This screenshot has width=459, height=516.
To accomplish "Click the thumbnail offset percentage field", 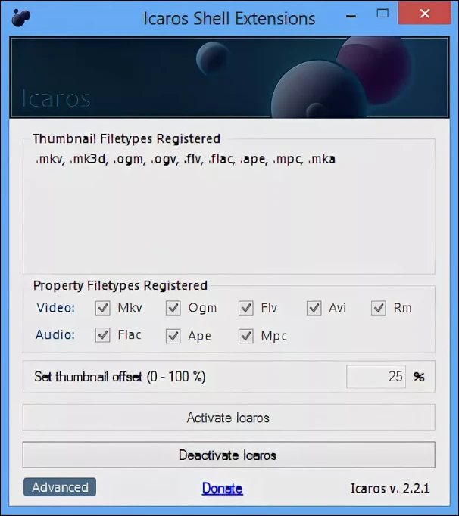I will [x=376, y=377].
